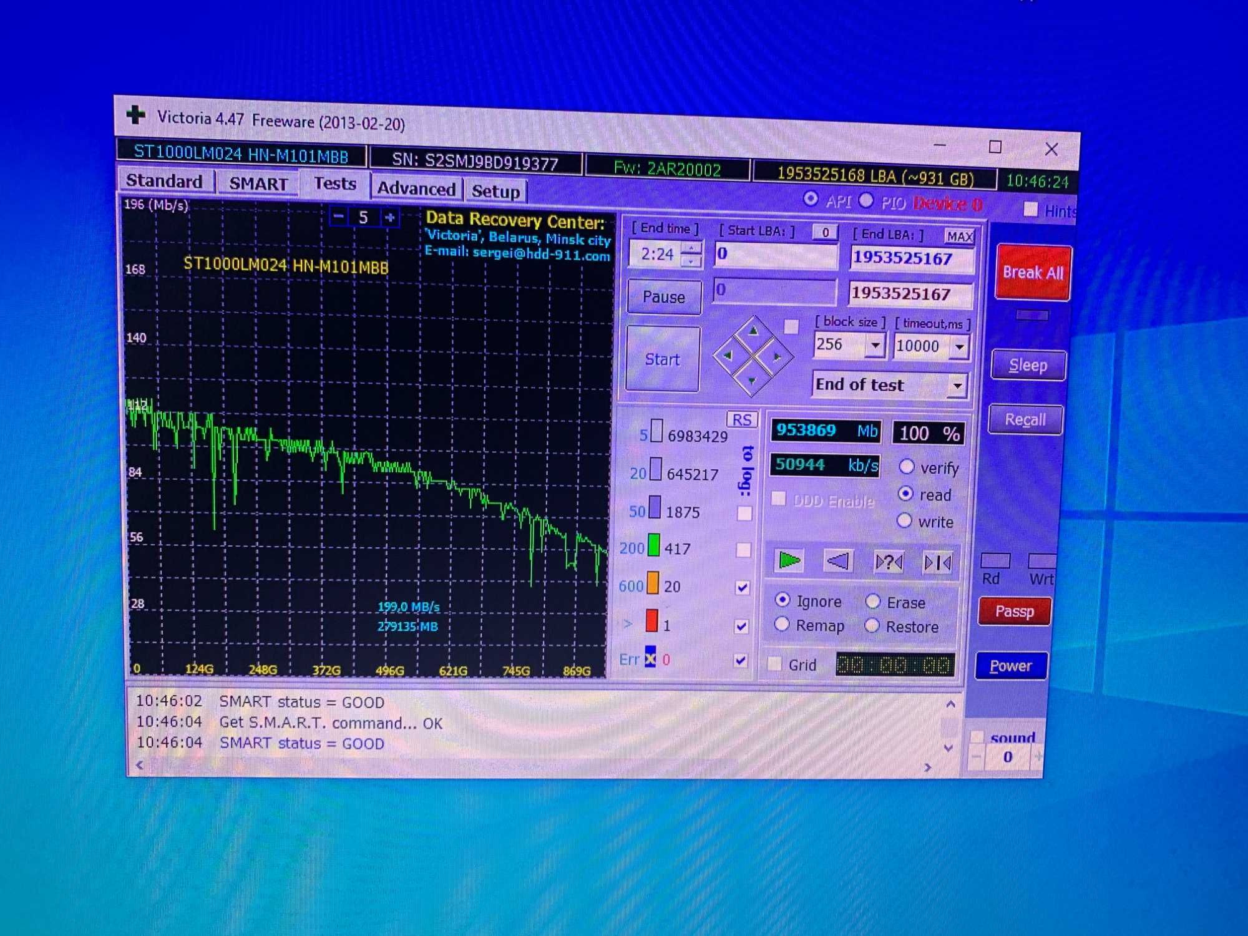Click the Rd indicator box
Viewport: 1248px width, 936px height.
[995, 560]
